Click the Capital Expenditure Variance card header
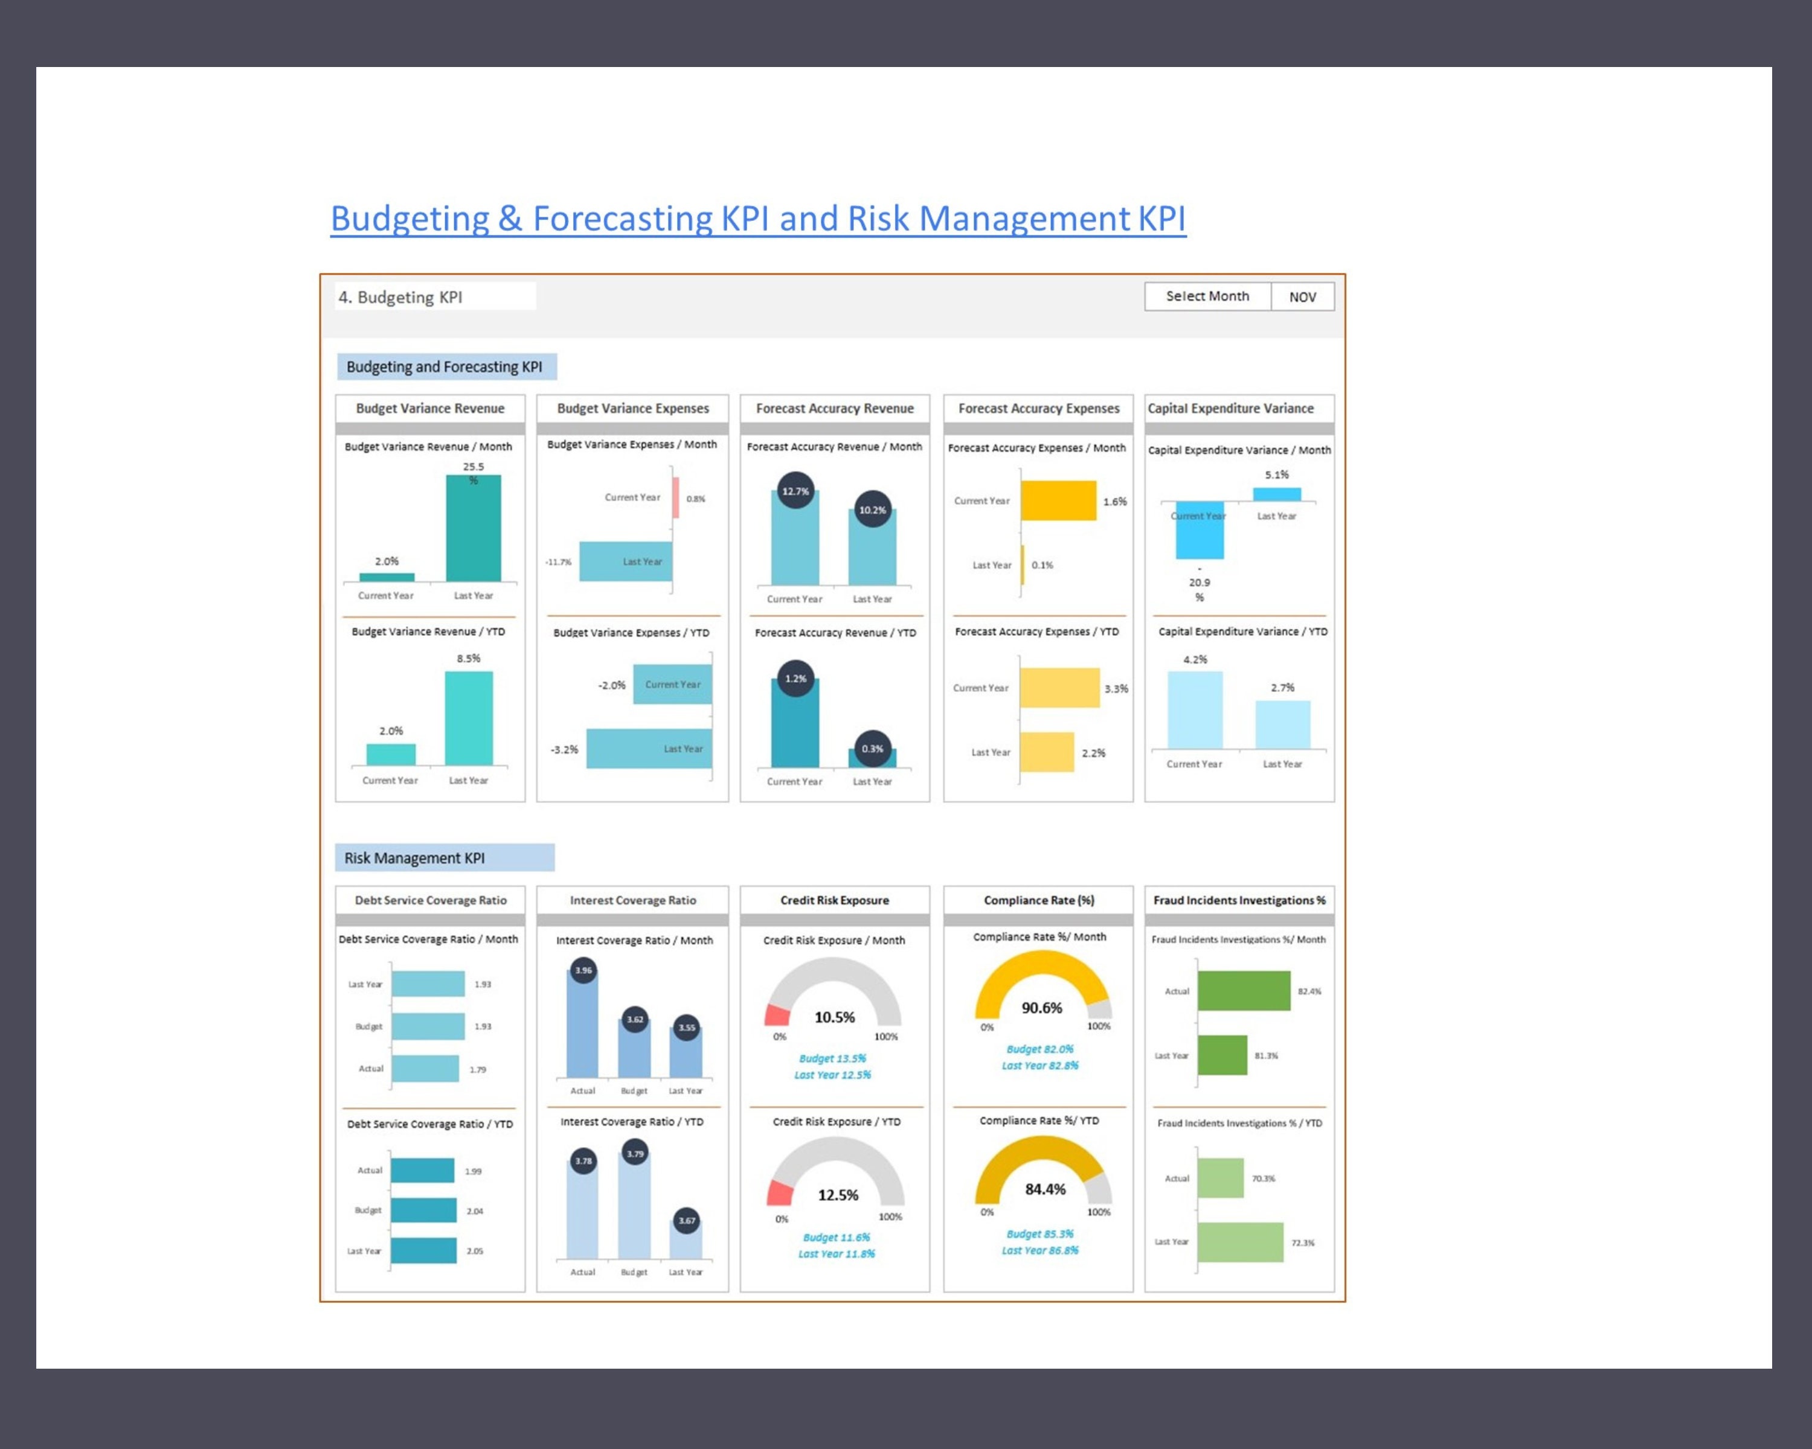1812x1449 pixels. pyautogui.click(x=1239, y=408)
